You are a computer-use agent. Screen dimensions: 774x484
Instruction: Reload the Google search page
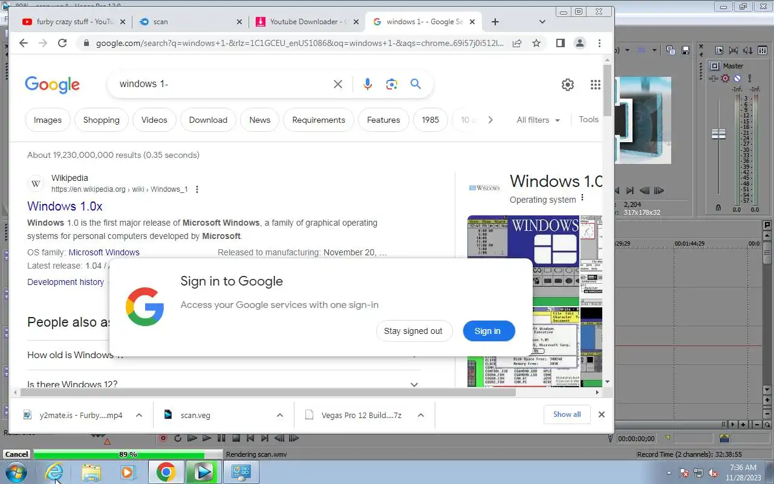click(62, 43)
